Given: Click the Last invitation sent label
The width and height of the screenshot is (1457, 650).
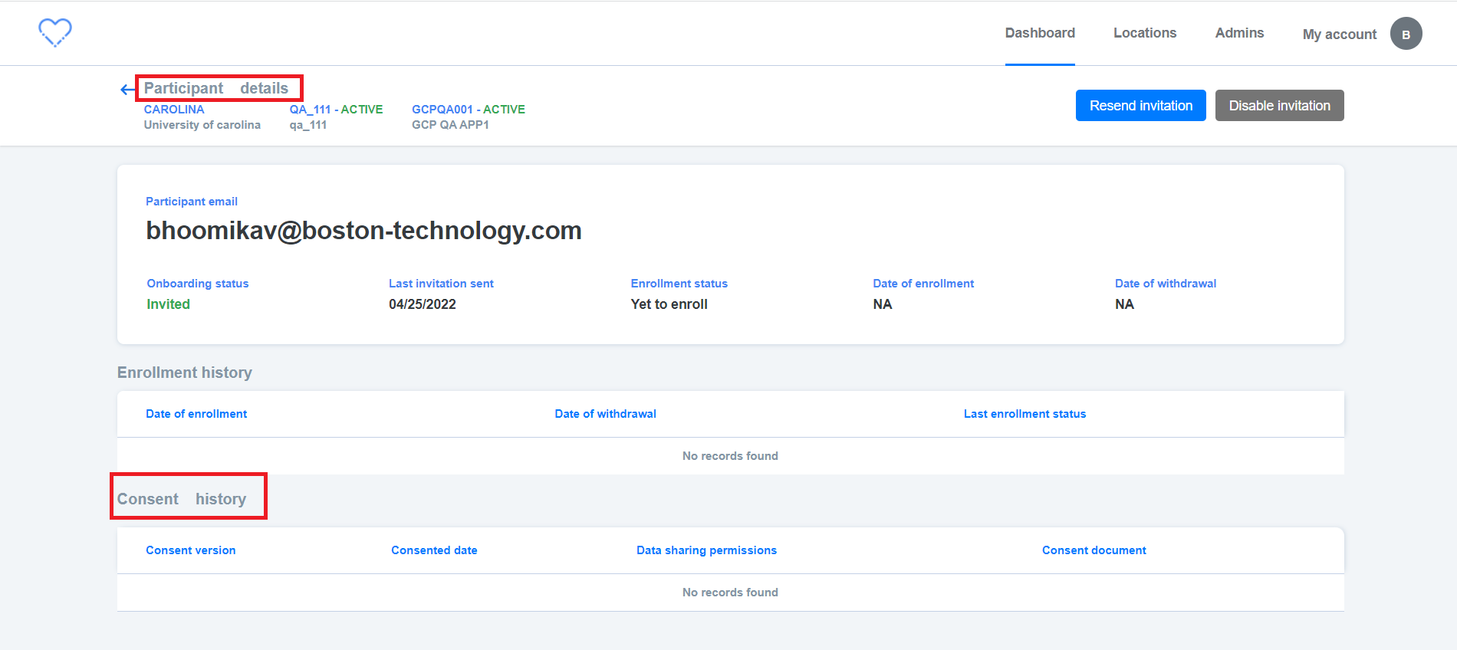Looking at the screenshot, I should (x=441, y=284).
